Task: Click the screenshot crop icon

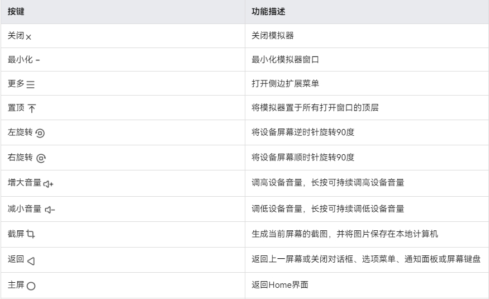Action: coord(31,234)
